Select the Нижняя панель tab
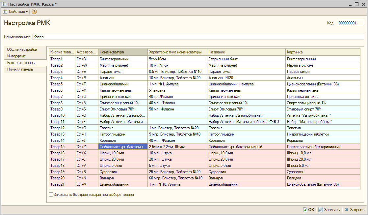 pyautogui.click(x=20, y=69)
